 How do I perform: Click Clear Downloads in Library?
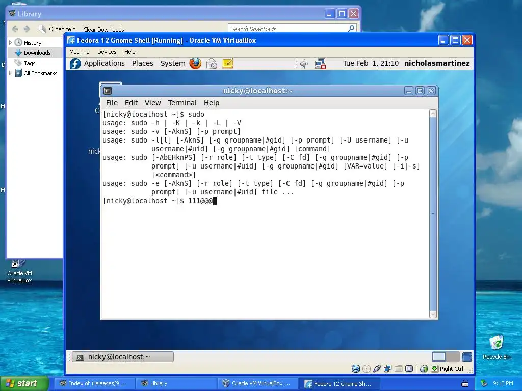pos(103,29)
